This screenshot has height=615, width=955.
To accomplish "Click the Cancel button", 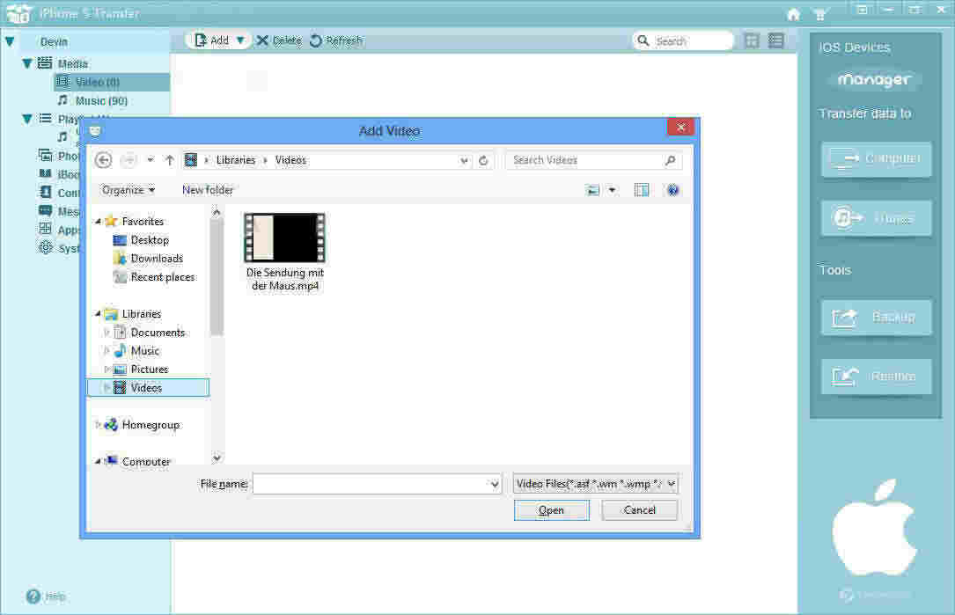I will pyautogui.click(x=639, y=510).
